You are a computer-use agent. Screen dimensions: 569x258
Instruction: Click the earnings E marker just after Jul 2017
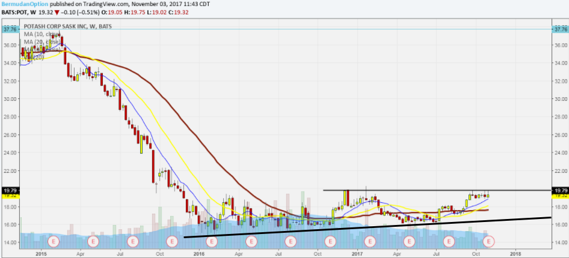pyautogui.click(x=449, y=242)
